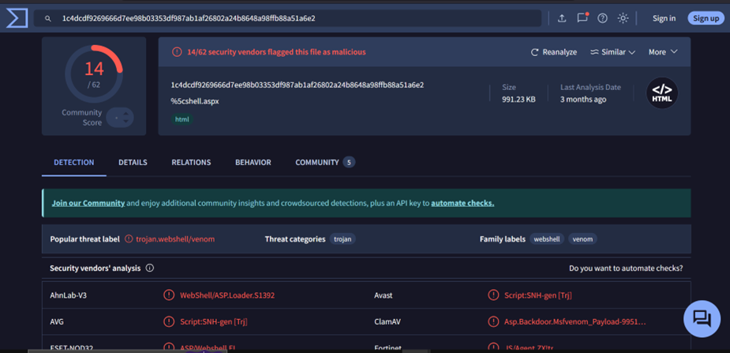The width and height of the screenshot is (730, 353).
Task: Click the Last Analysis Date value
Action: tap(583, 100)
